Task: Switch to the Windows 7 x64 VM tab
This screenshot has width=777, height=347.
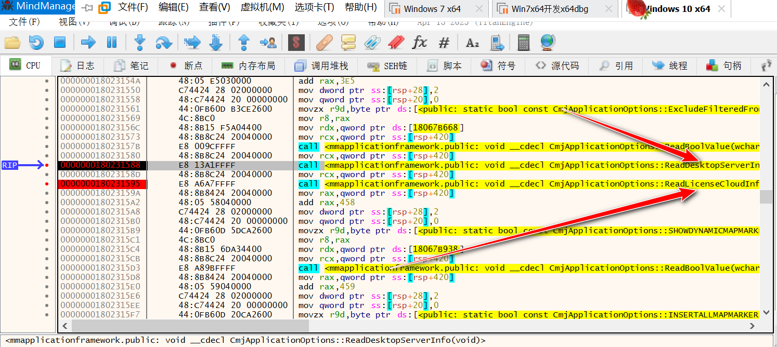Action: pyautogui.click(x=436, y=9)
